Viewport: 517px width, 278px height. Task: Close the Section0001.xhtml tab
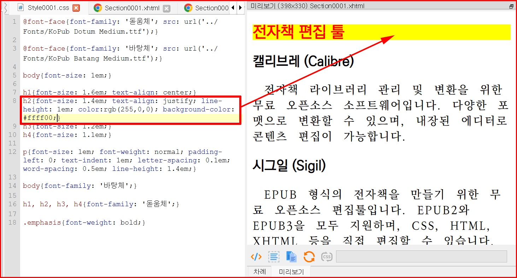point(166,8)
